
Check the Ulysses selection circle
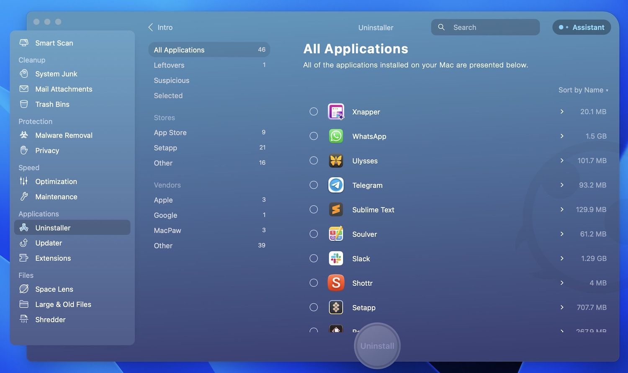(314, 160)
